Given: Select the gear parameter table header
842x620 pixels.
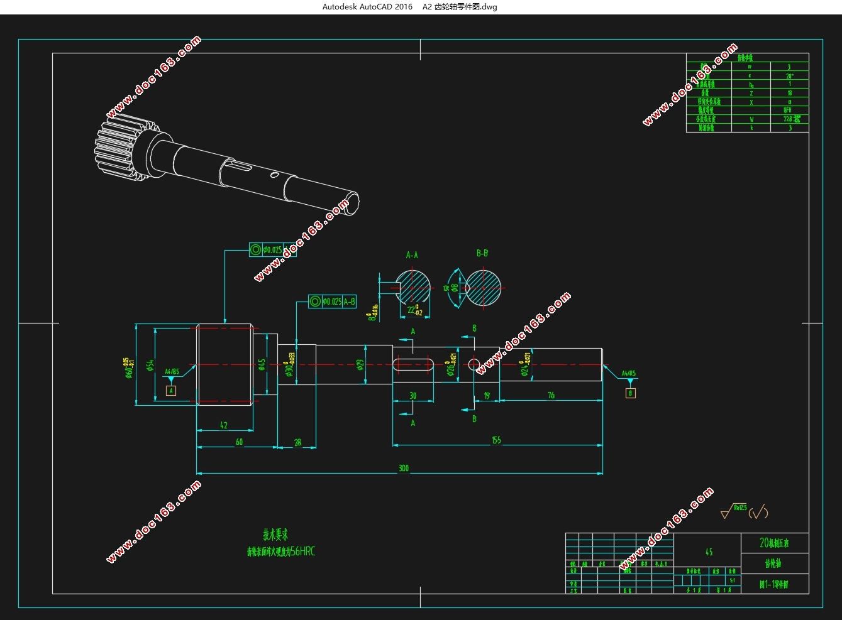Looking at the screenshot, I should tap(746, 57).
